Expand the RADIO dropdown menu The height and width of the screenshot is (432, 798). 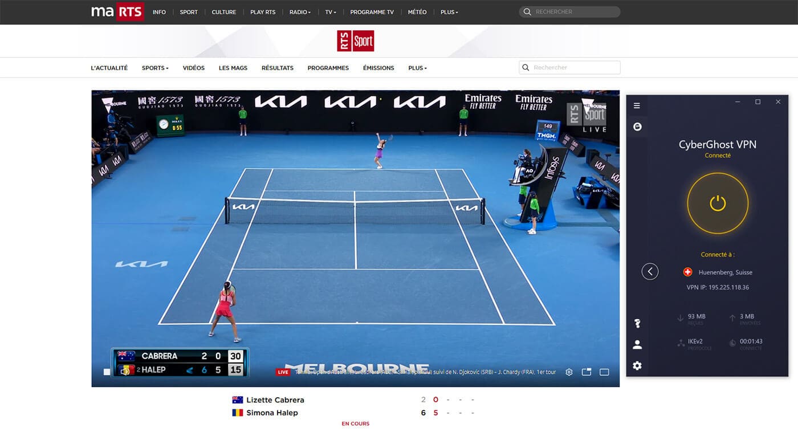point(300,12)
